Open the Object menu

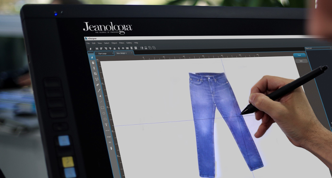click(x=114, y=43)
